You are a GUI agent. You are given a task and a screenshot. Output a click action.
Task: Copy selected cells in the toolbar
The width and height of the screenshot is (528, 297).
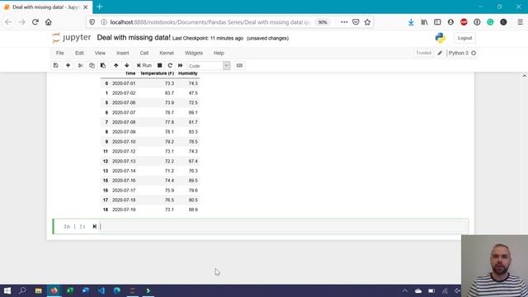coord(92,65)
